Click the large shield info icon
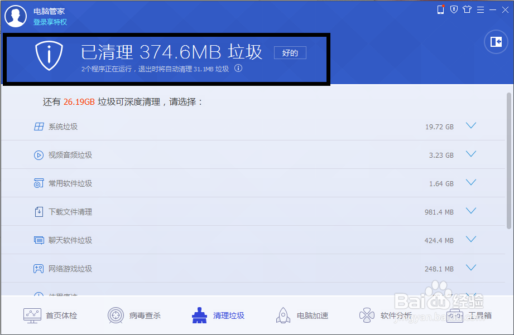Image resolution: width=514 pixels, height=335 pixels. tap(49, 56)
